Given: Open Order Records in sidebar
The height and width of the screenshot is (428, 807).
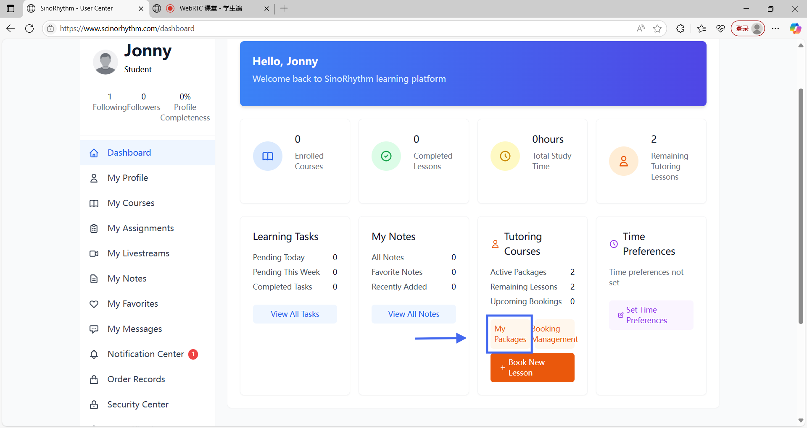Looking at the screenshot, I should (x=148, y=379).
